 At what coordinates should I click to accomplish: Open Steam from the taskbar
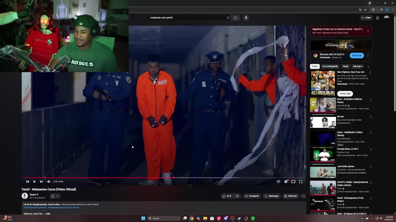pos(239,218)
